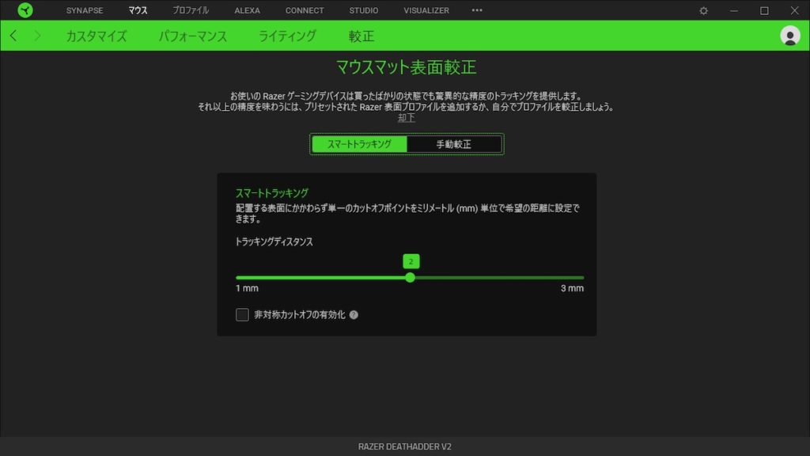Click the 1 mm minimum label

click(x=247, y=288)
